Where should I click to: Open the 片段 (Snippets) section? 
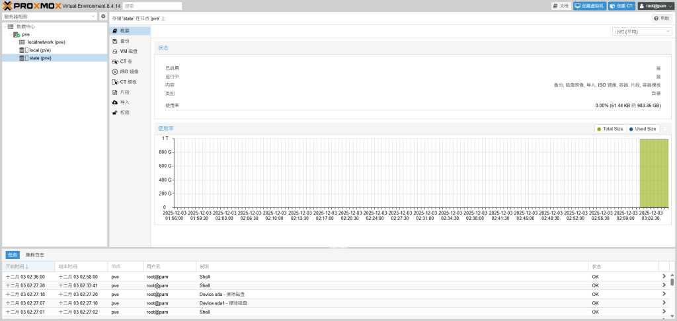[124, 92]
